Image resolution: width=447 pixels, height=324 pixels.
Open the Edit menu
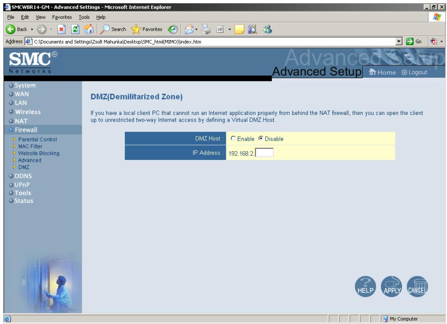[x=25, y=17]
